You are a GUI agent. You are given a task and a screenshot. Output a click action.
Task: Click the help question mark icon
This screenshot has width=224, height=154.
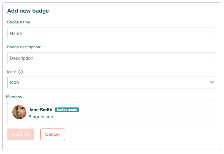click(x=21, y=72)
